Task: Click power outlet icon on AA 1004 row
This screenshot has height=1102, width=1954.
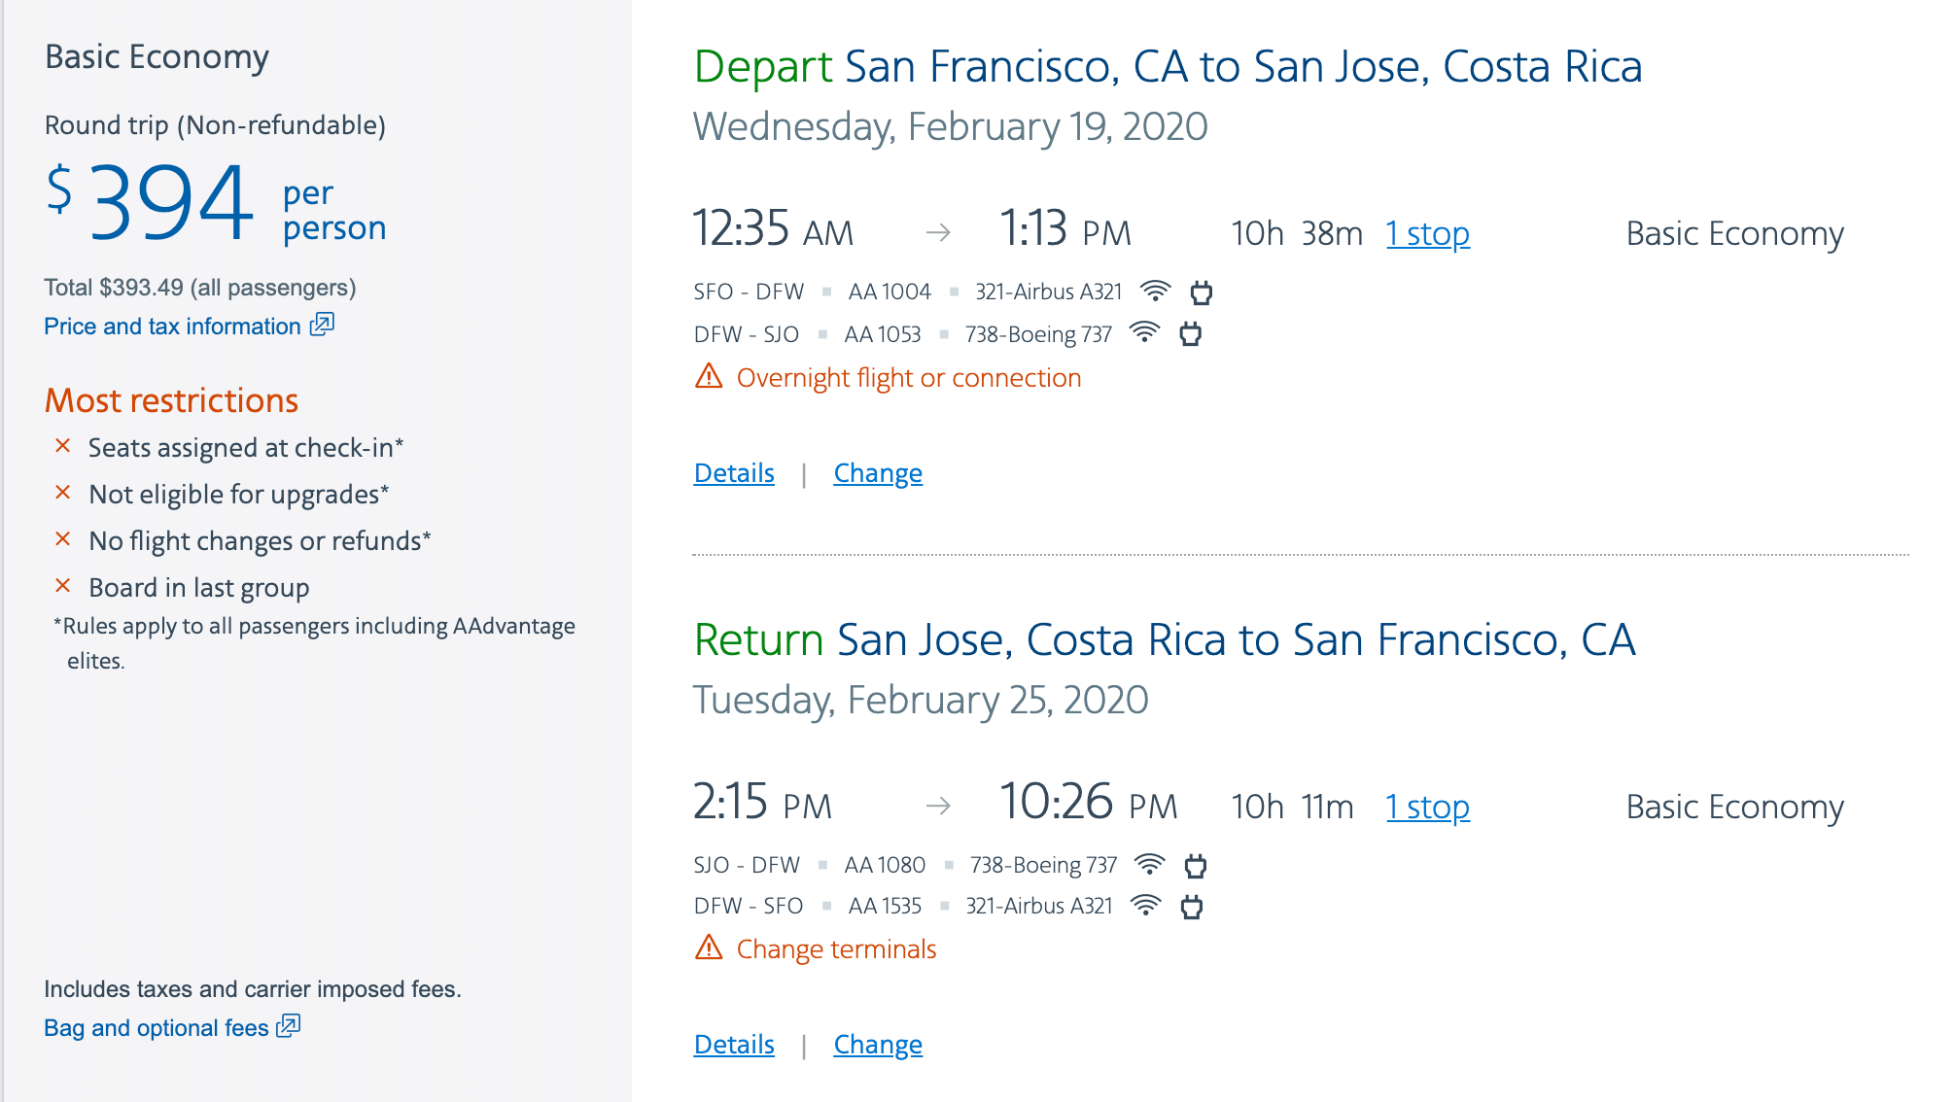Action: [x=1202, y=293]
